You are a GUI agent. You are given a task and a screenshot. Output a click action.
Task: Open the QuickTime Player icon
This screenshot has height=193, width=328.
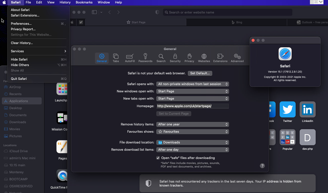[62, 176]
